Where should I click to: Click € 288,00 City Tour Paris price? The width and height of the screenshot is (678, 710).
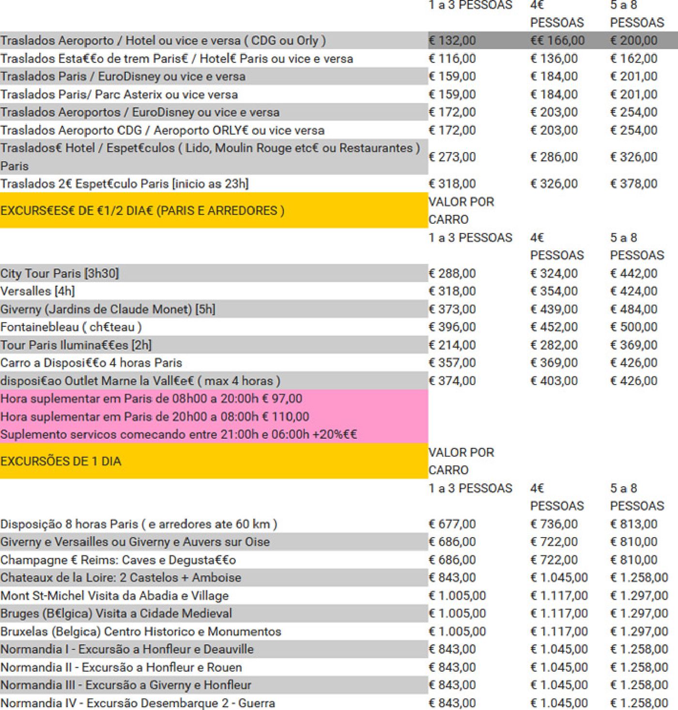click(452, 274)
